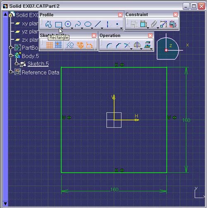Pick the Spline tool

click(78, 24)
